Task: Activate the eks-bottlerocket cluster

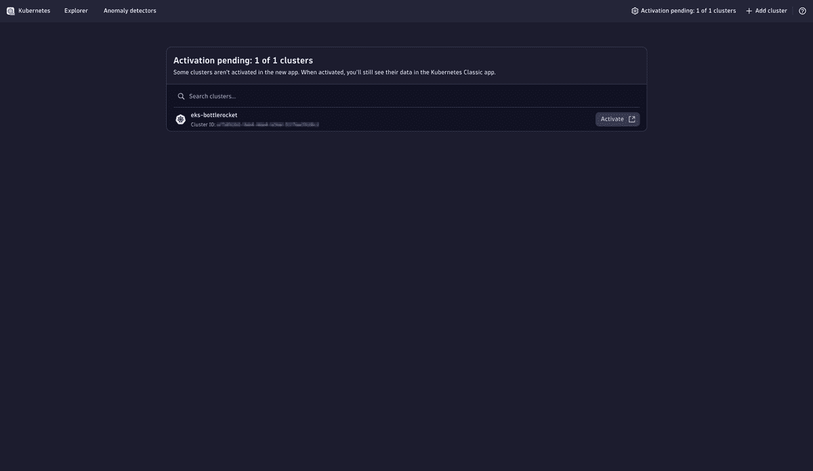Action: (617, 119)
